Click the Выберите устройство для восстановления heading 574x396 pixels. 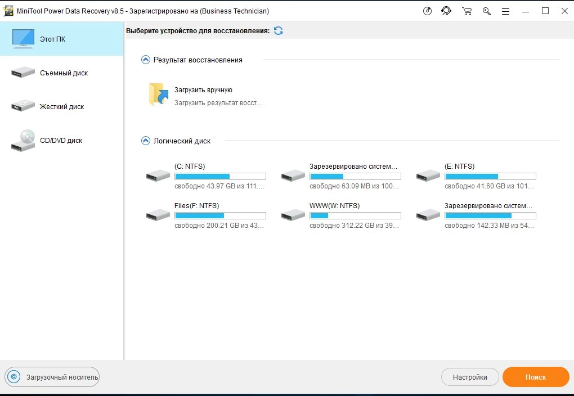point(198,31)
